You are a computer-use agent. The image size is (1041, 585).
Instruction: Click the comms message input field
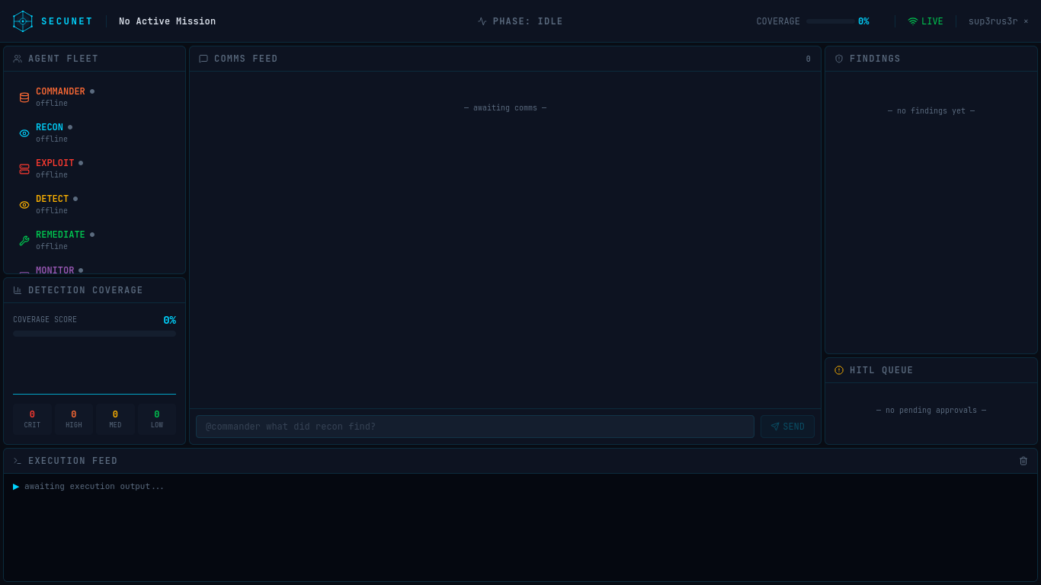474,426
